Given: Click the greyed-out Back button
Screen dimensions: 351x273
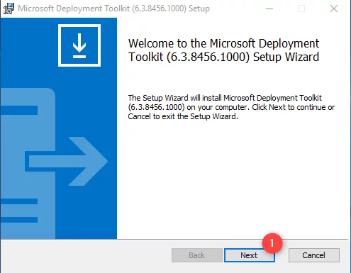Looking at the screenshot, I should (197, 255).
